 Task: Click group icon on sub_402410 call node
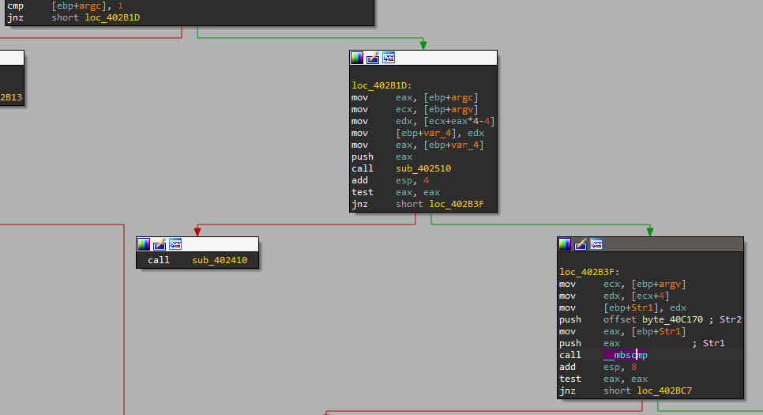[x=175, y=244]
